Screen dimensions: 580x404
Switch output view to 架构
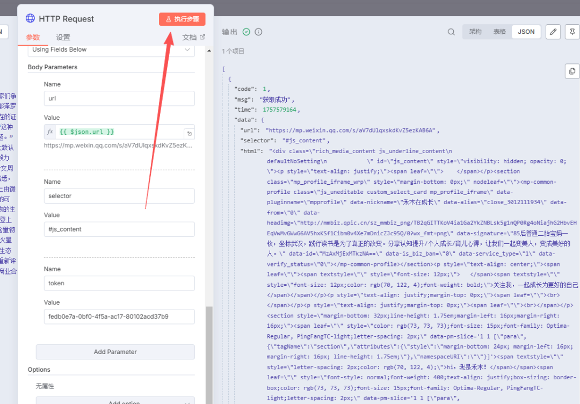(x=475, y=32)
